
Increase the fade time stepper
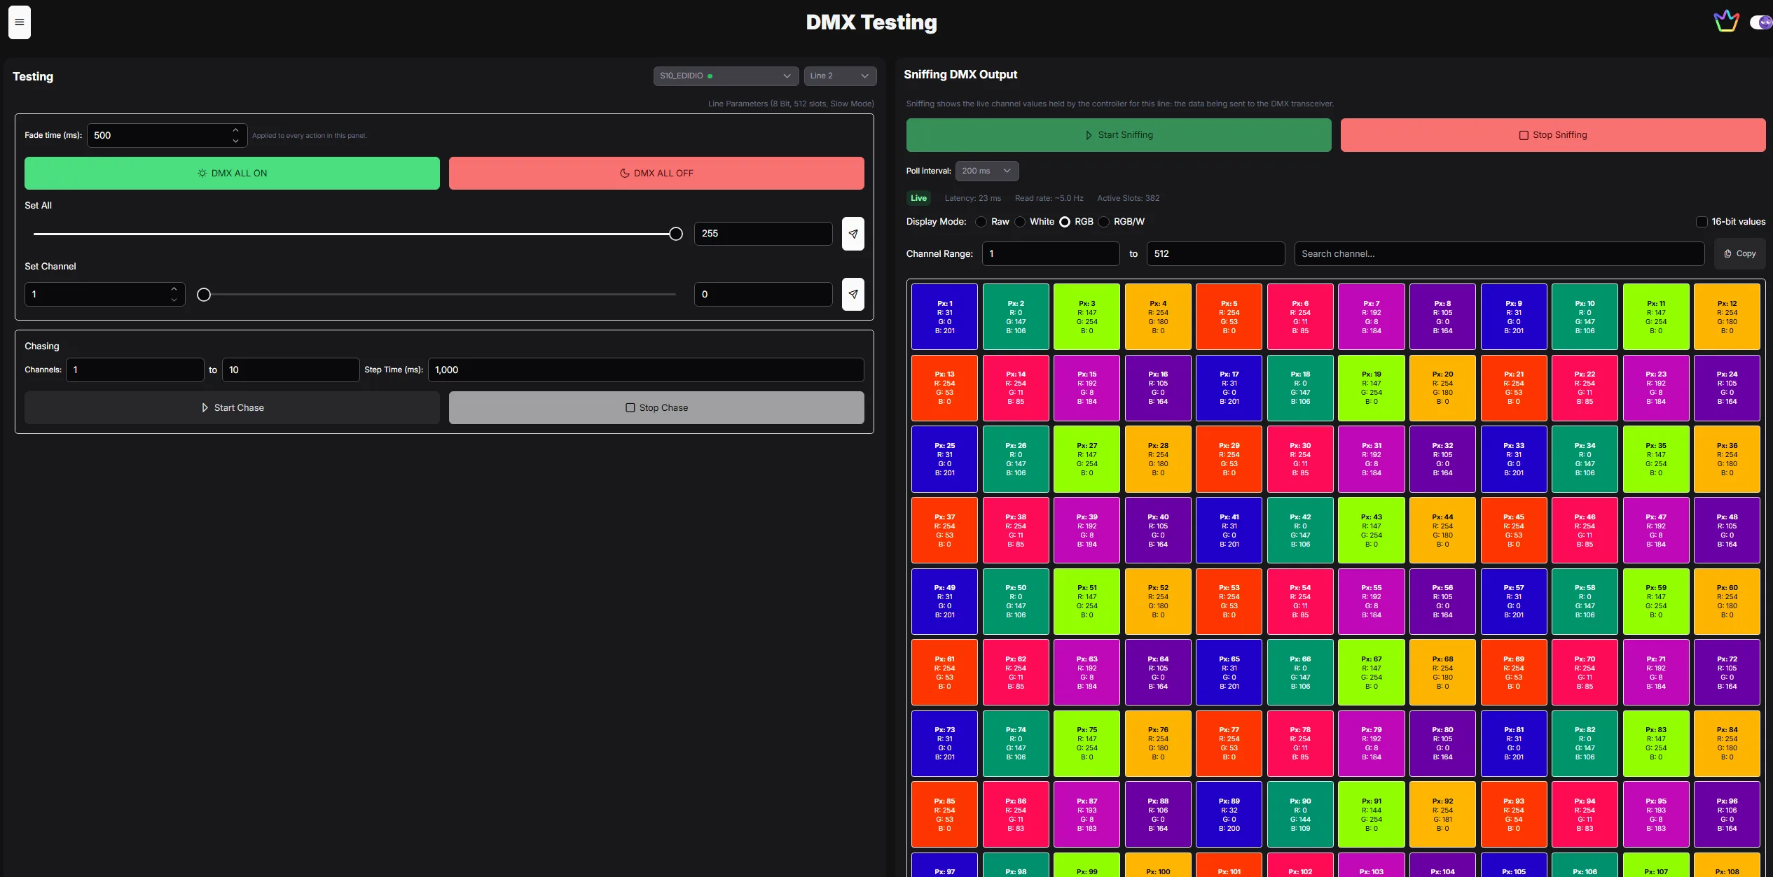coord(235,129)
